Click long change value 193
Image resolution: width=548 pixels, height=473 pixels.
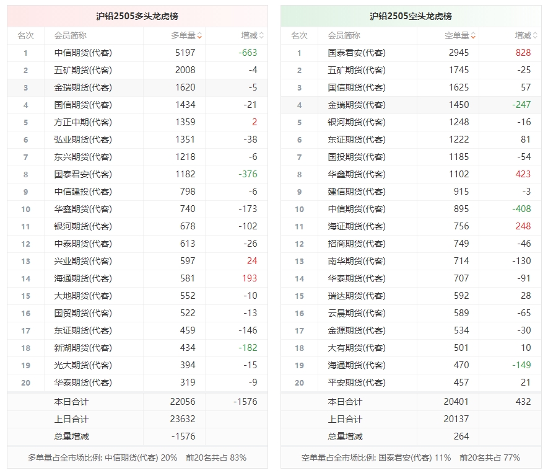click(250, 278)
